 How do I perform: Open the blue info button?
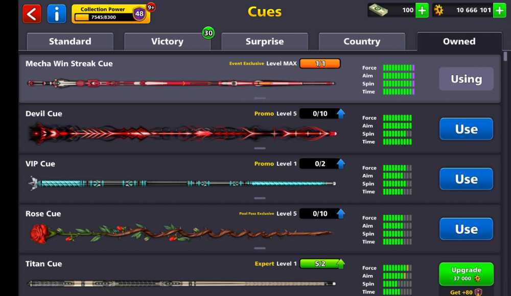point(57,14)
